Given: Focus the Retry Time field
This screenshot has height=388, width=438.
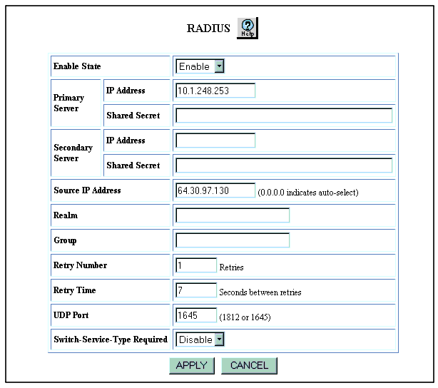Looking at the screenshot, I should click(196, 290).
